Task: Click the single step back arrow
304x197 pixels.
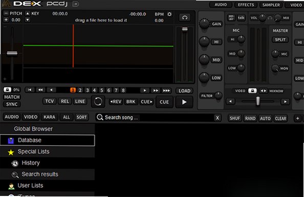Action: [51, 90]
